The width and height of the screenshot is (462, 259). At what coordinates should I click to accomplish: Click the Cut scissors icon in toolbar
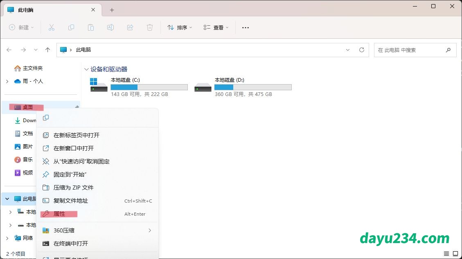pyautogui.click(x=52, y=27)
